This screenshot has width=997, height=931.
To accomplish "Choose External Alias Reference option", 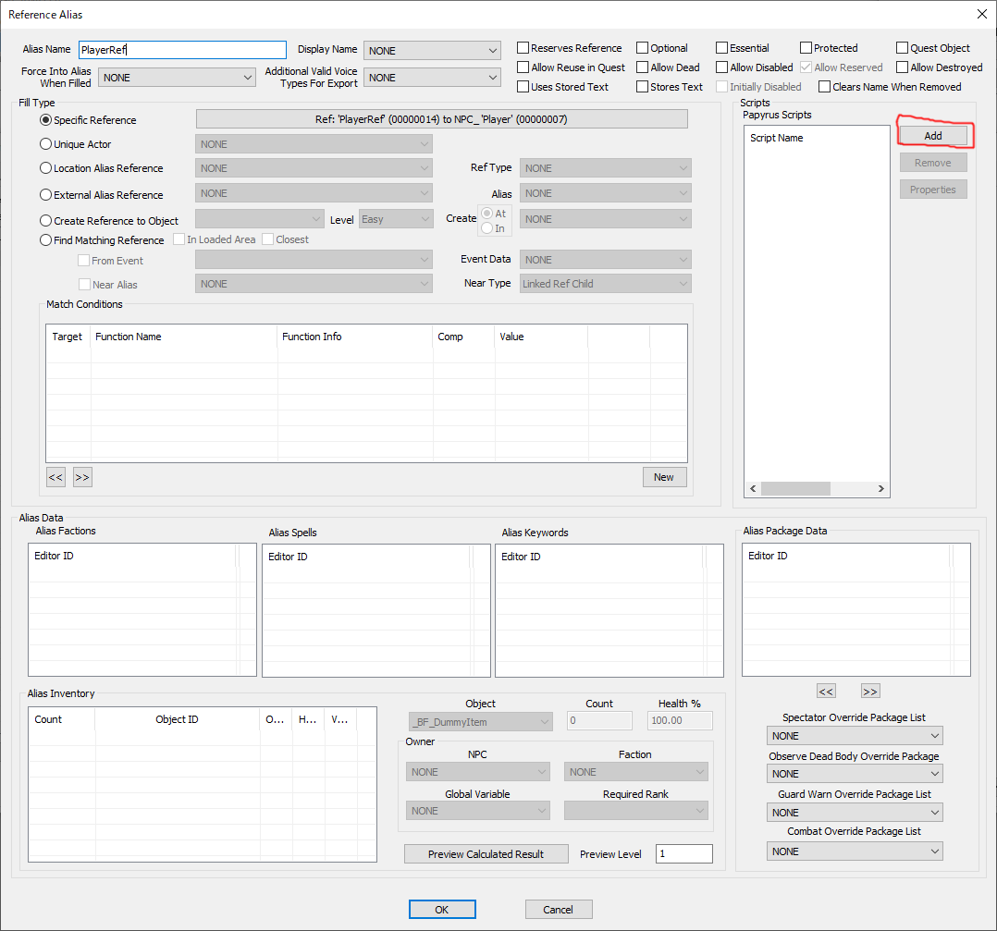I will (46, 195).
